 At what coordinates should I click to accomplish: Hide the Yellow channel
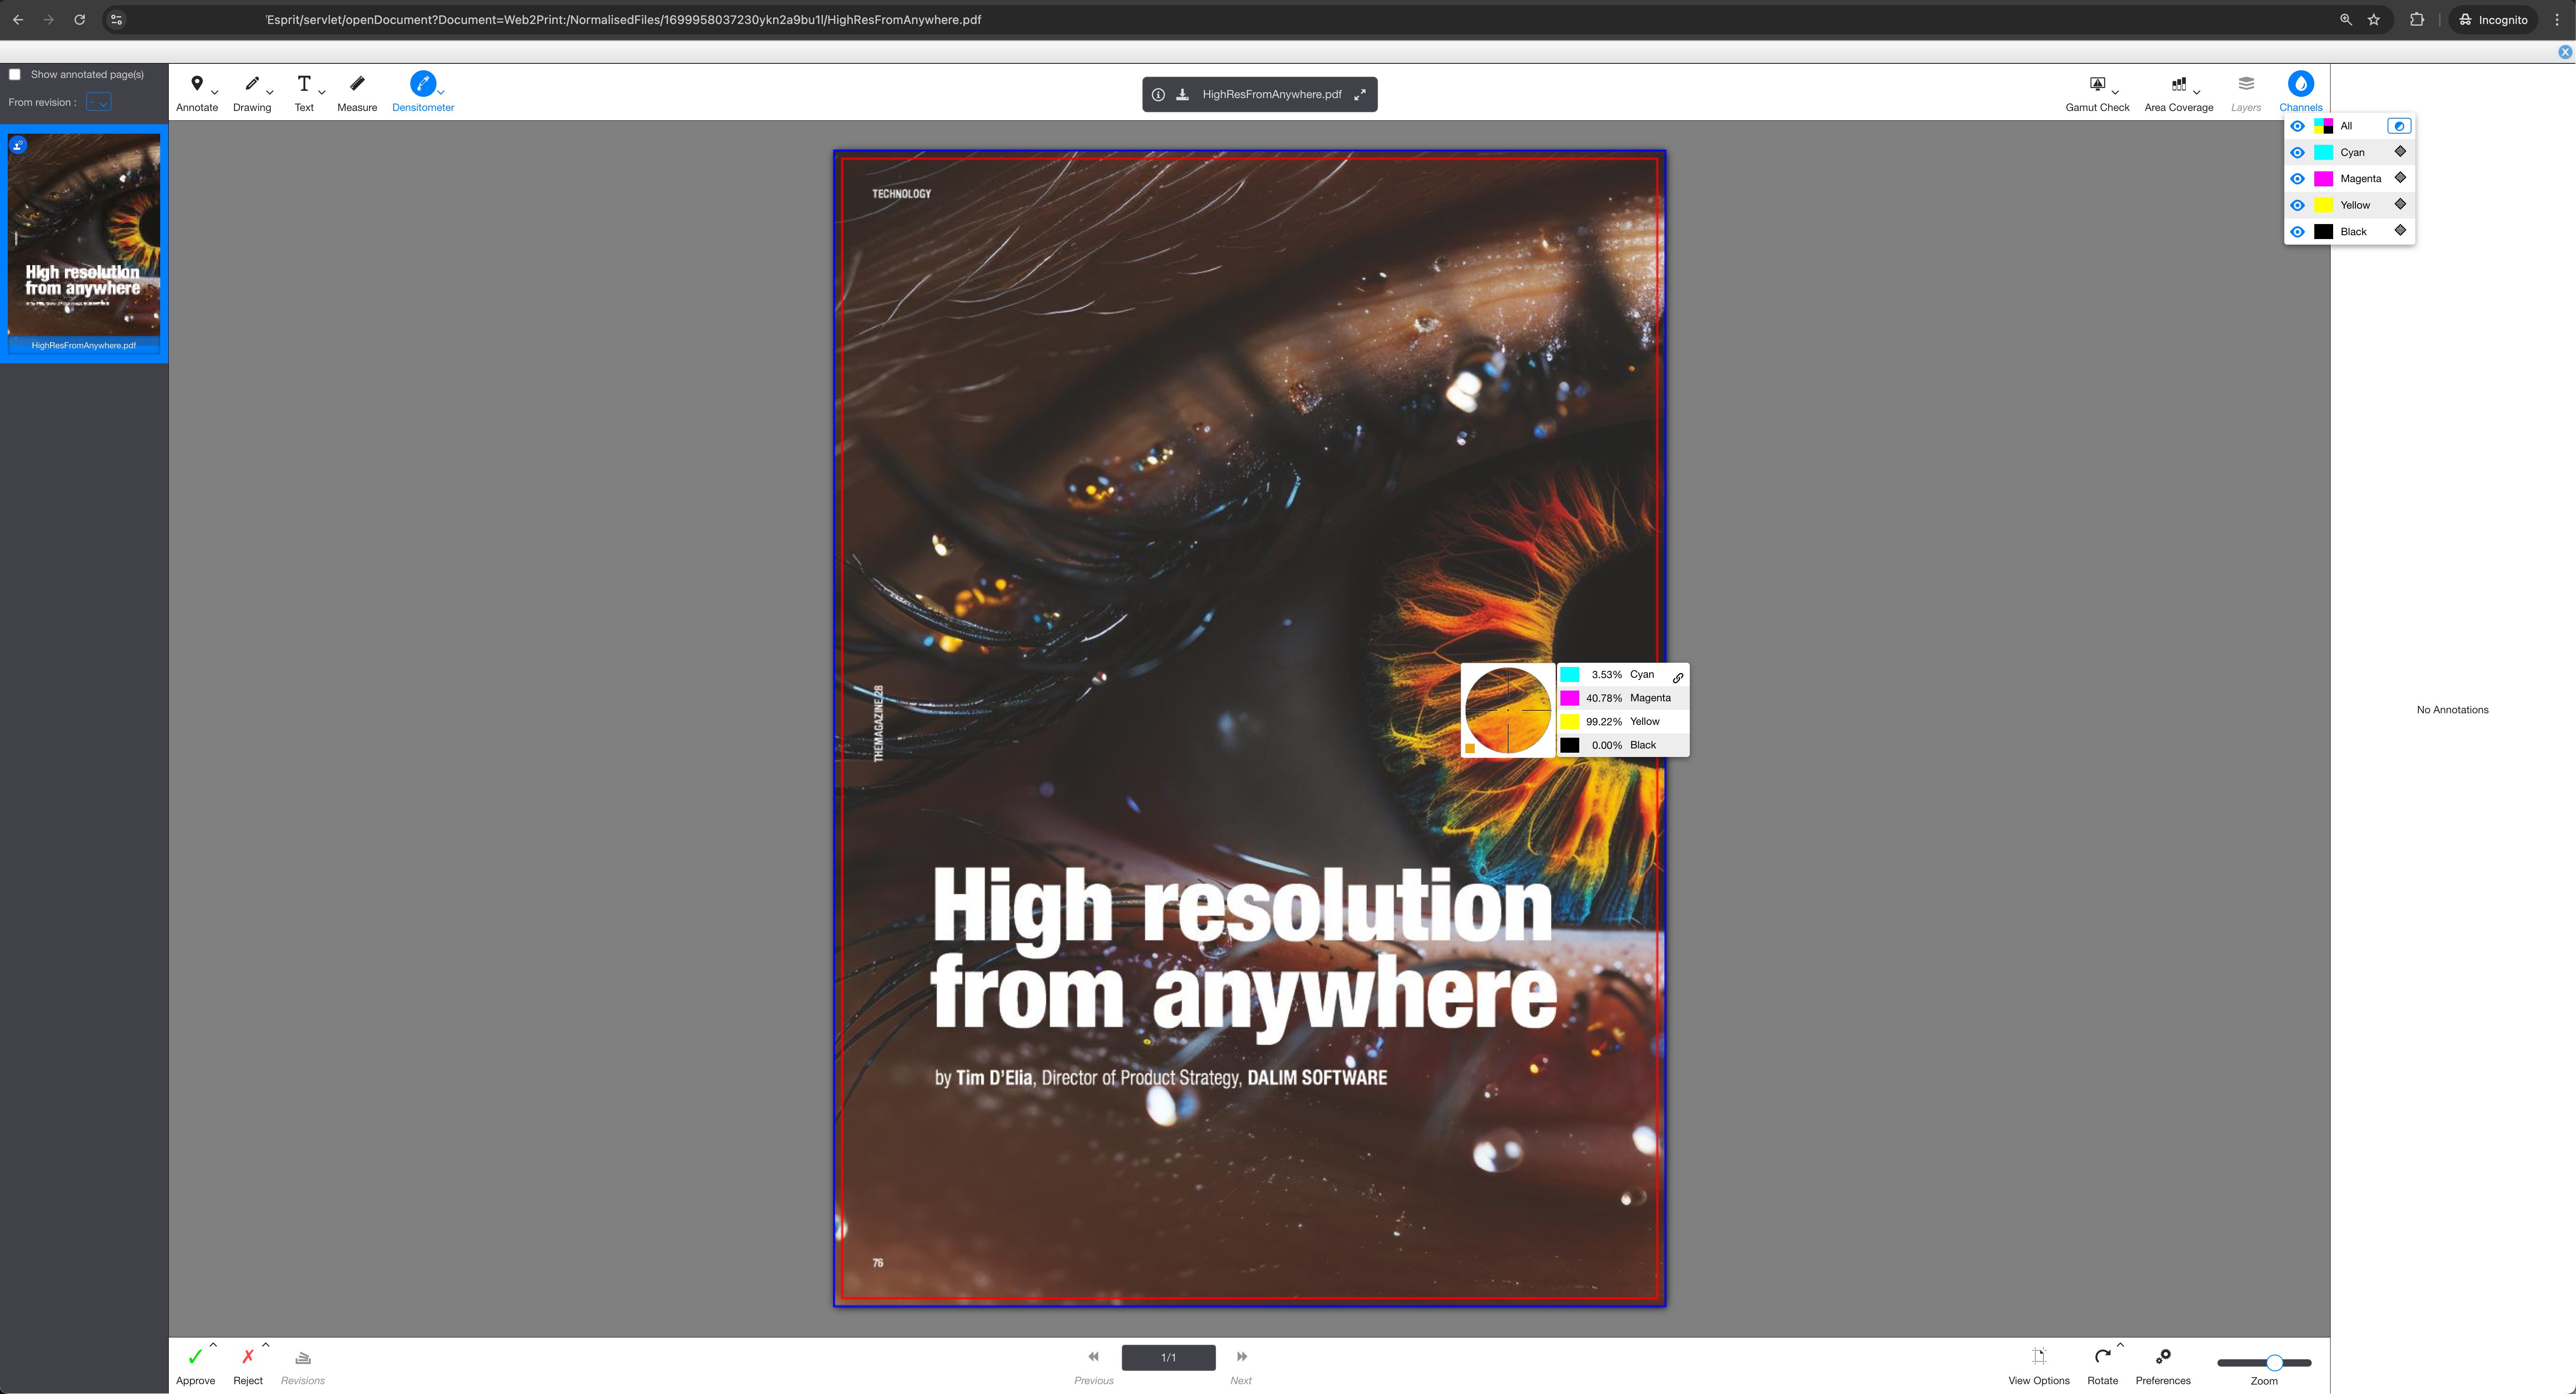2297,205
